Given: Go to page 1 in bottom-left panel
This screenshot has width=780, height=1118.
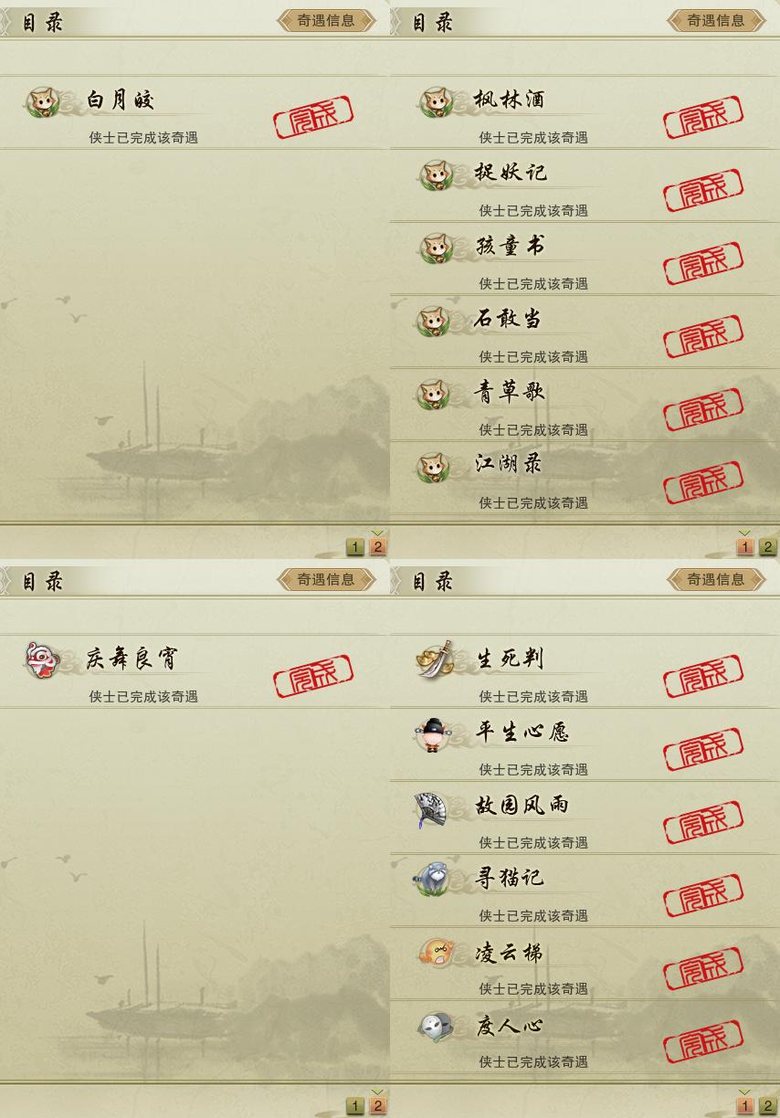Looking at the screenshot, I should [355, 1106].
